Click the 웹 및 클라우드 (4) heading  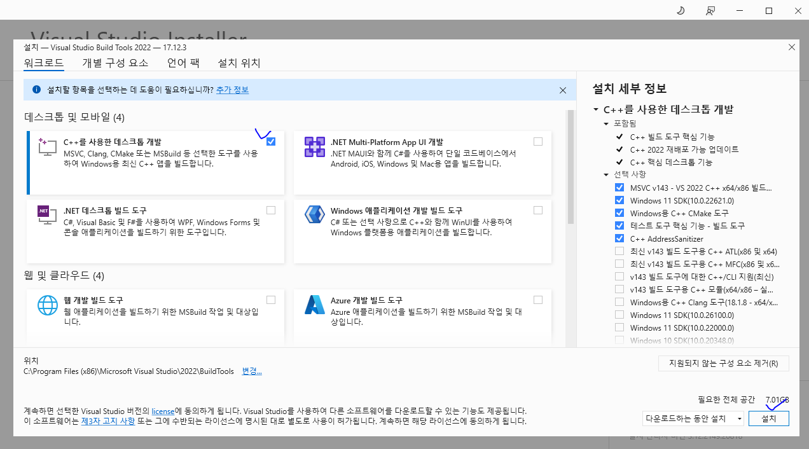(64, 276)
